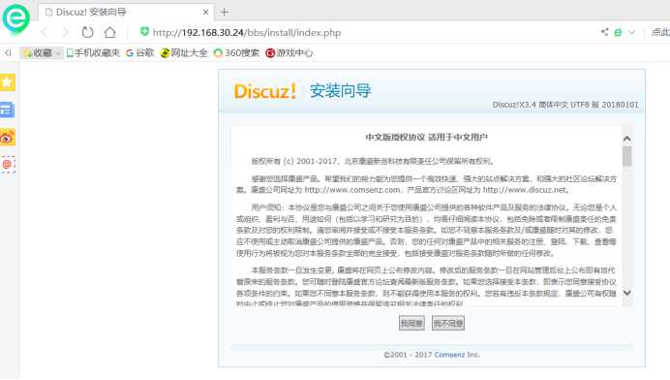Open the browser home page

coord(109,32)
